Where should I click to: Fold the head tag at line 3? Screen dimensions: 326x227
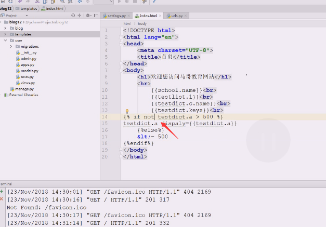click(x=121, y=44)
